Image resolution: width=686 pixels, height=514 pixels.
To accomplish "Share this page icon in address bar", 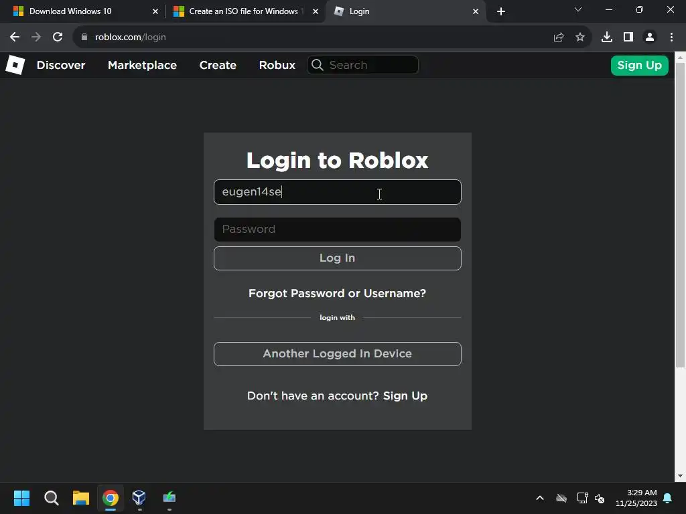I will coord(559,37).
